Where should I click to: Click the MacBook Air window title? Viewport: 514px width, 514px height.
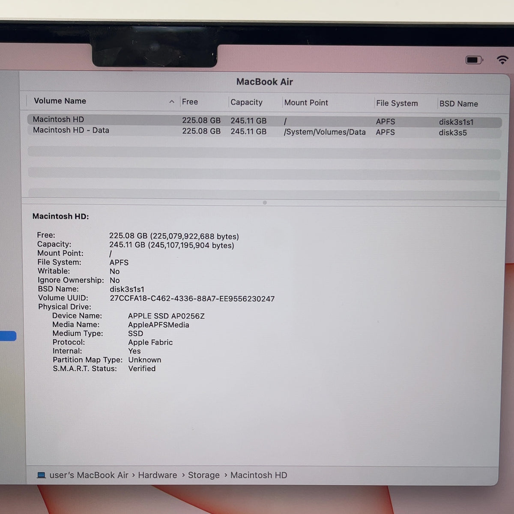tap(264, 82)
